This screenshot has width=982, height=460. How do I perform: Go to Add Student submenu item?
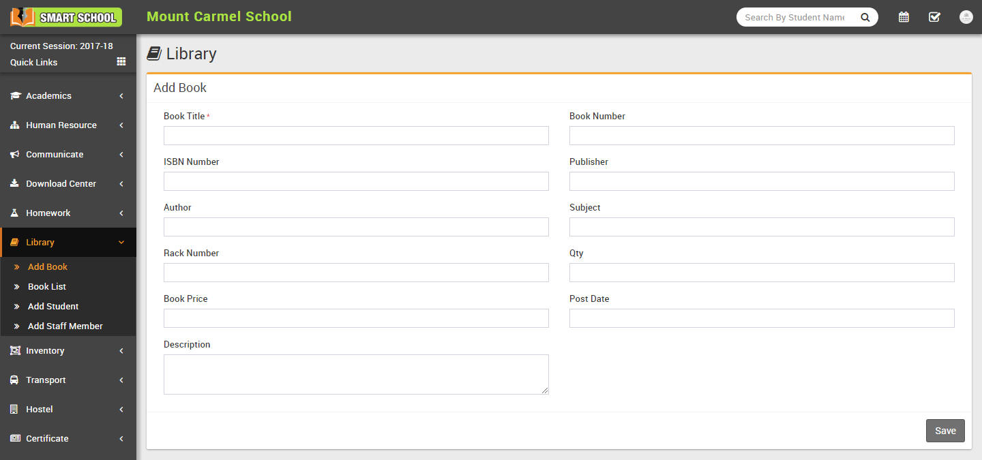click(53, 307)
